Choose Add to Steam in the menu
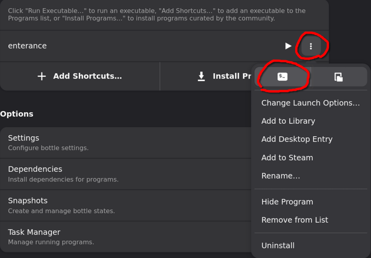Image resolution: width=371 pixels, height=258 pixels. click(287, 158)
